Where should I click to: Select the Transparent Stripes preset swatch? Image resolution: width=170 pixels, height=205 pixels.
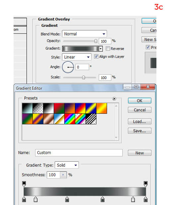pos(91,119)
